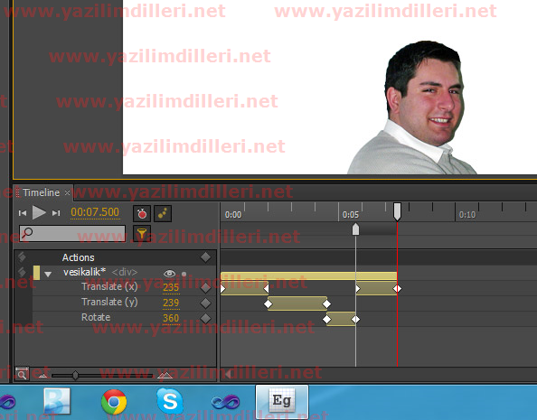Open Google Chrome from the taskbar

click(x=114, y=402)
